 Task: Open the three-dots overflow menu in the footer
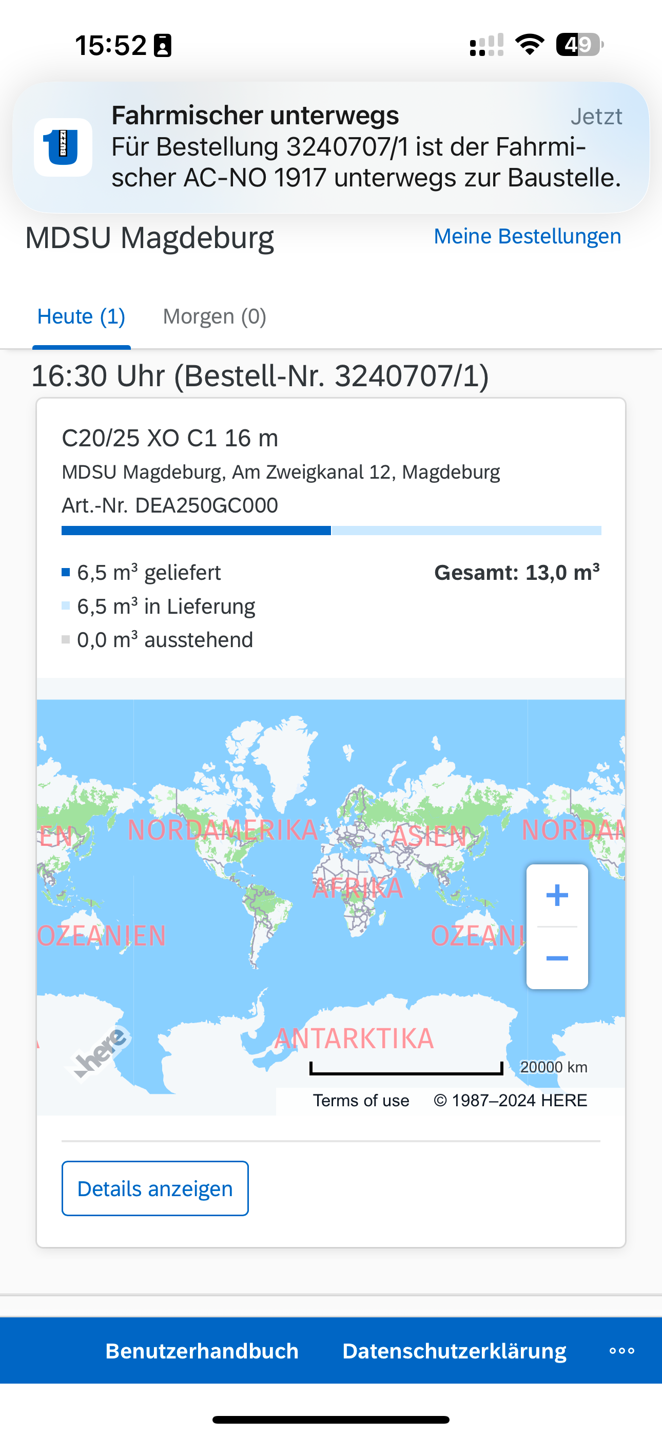pos(622,1351)
